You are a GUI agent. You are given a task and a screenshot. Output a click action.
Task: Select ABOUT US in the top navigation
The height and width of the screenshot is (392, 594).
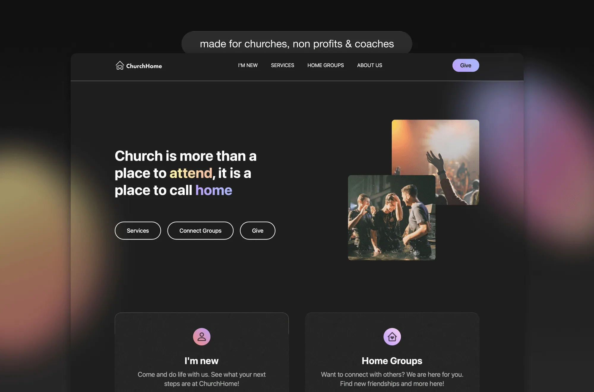(x=369, y=65)
